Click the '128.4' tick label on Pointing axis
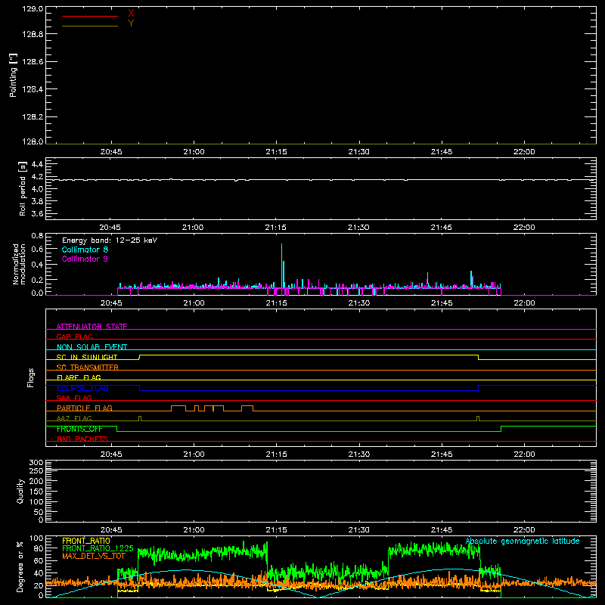605x605 pixels. tap(33, 89)
